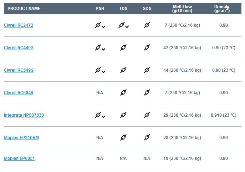Open SDS link icon for Clyrell RC549S

(147, 70)
